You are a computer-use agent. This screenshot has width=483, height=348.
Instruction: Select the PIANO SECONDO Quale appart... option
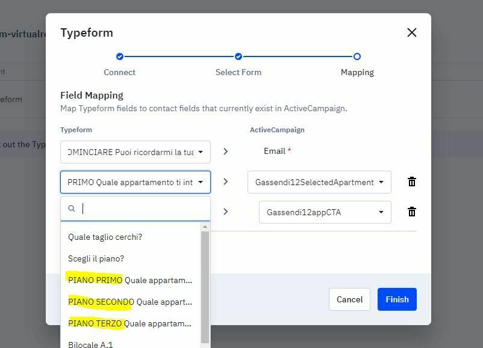click(x=130, y=302)
